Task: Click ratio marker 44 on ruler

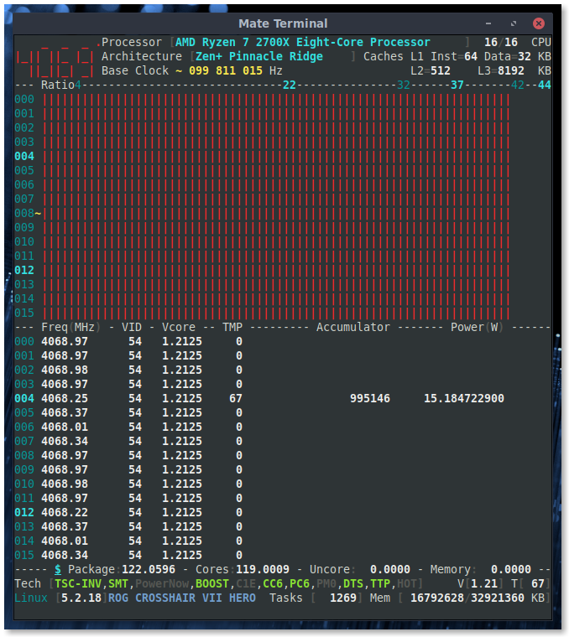Action: pyautogui.click(x=544, y=85)
